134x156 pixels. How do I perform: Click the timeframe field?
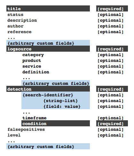[35, 118]
